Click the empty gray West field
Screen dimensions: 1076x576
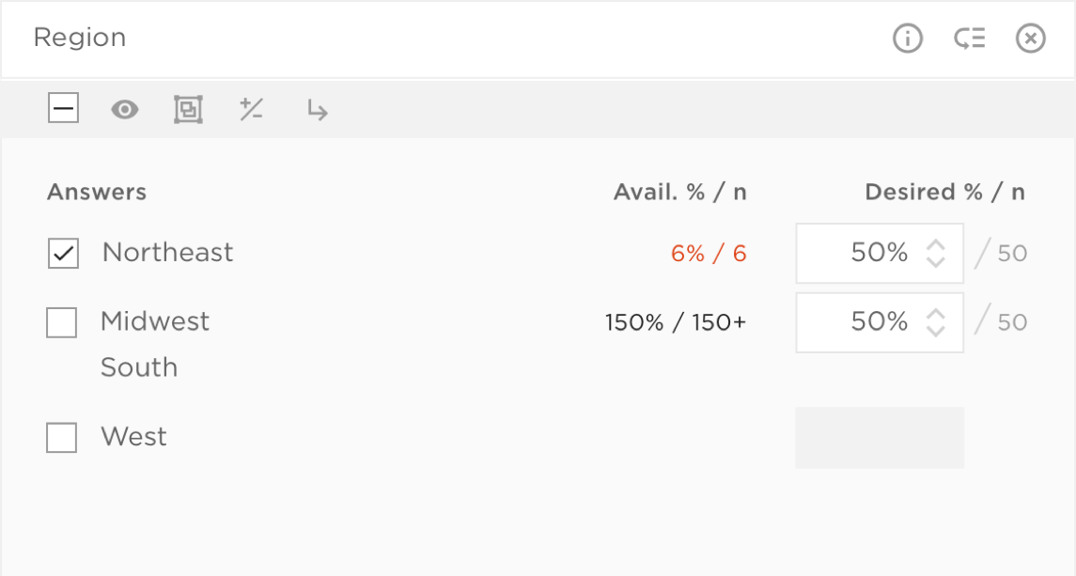click(x=880, y=437)
